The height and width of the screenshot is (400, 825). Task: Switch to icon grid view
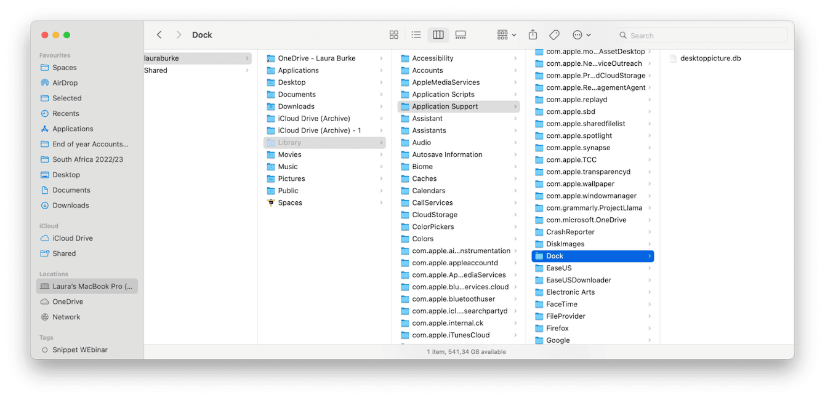[x=394, y=35]
